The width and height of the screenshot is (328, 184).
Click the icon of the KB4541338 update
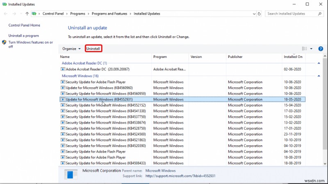pyautogui.click(x=63, y=111)
